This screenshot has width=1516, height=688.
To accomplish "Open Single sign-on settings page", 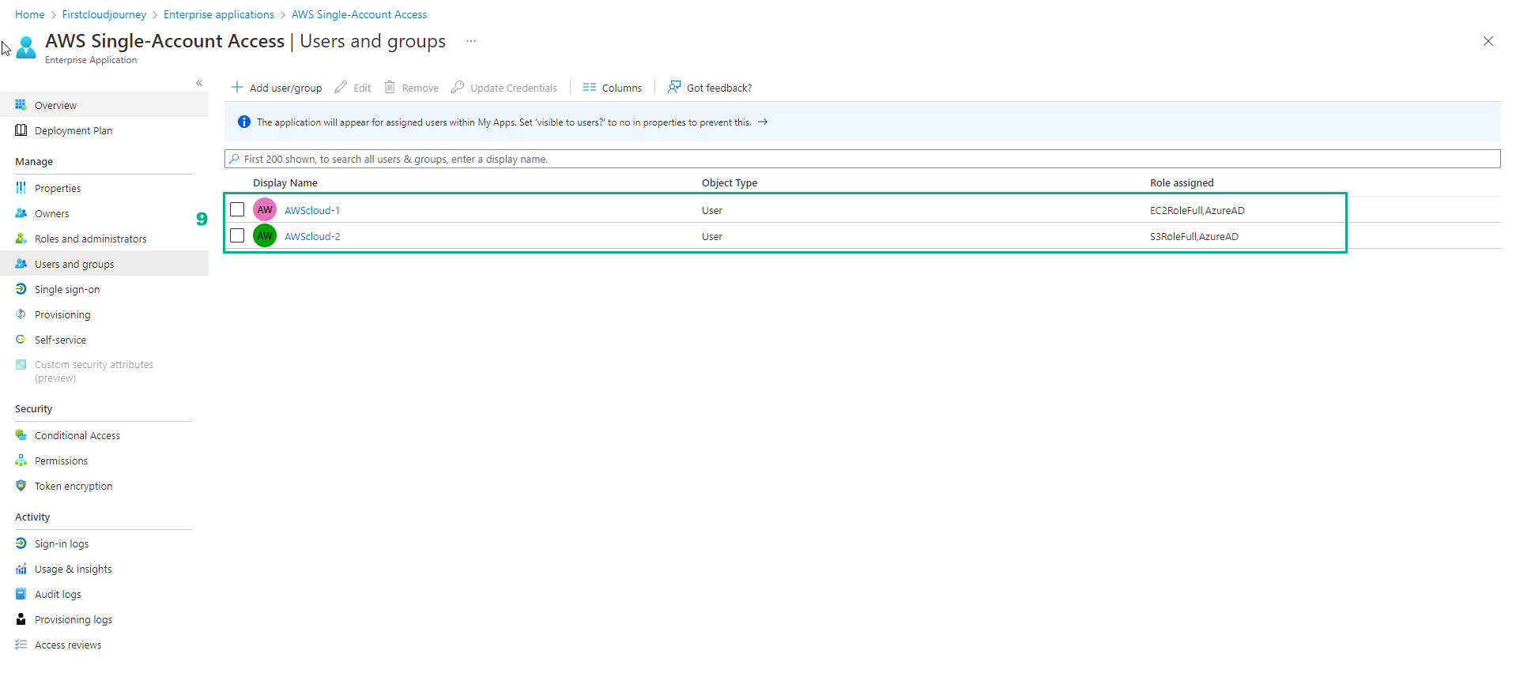I will [x=104, y=289].
